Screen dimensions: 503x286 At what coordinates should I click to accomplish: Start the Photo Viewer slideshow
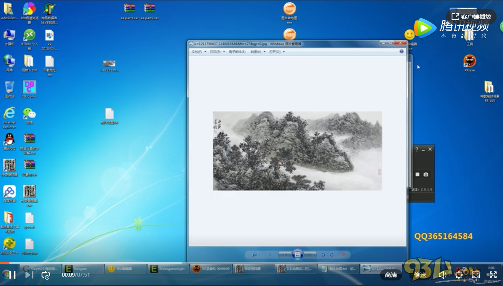297,255
